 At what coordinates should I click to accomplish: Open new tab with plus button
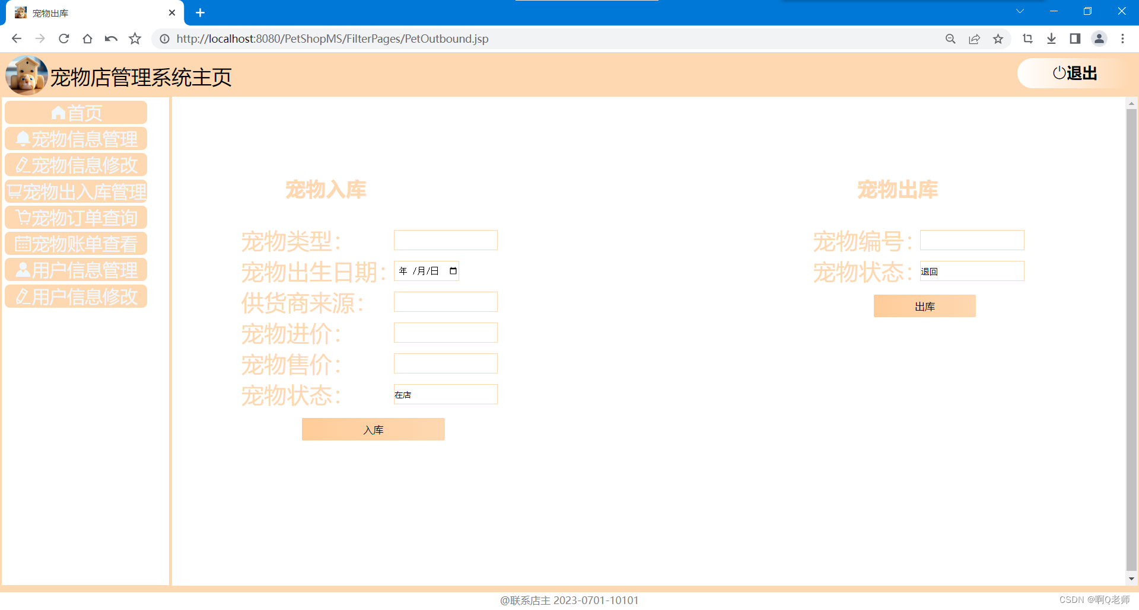point(200,12)
